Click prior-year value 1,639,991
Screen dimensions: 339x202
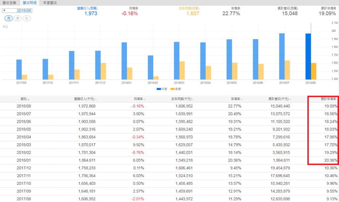pos(184,114)
